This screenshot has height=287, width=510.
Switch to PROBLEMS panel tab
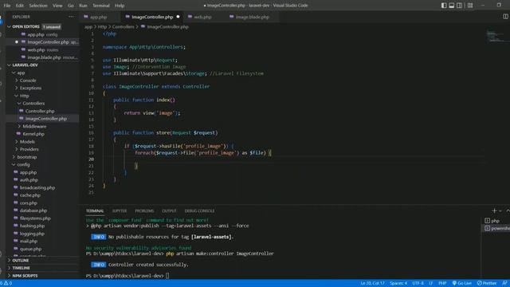(x=144, y=210)
